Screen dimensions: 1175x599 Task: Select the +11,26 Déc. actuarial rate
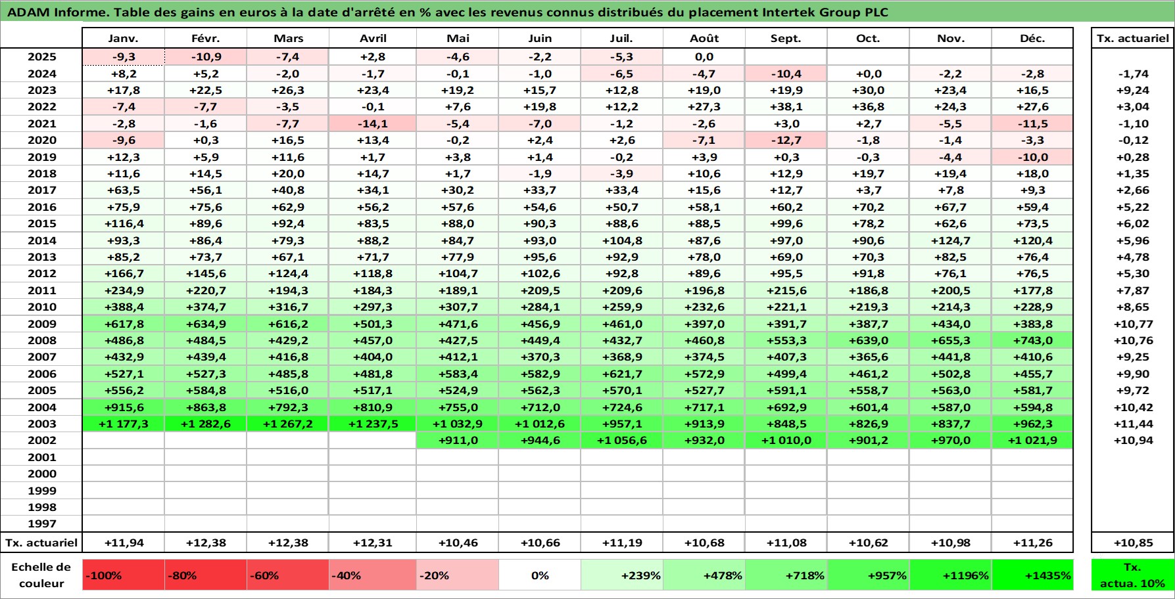pyautogui.click(x=1032, y=543)
